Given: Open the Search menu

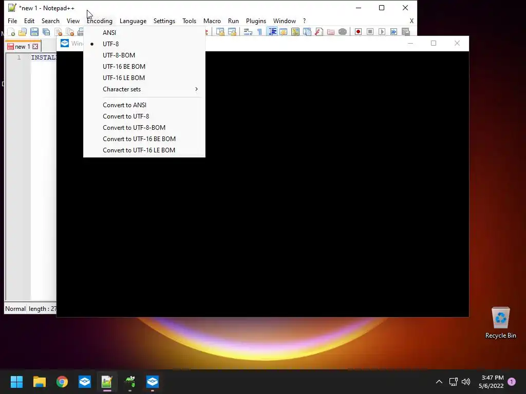Looking at the screenshot, I should (50, 21).
